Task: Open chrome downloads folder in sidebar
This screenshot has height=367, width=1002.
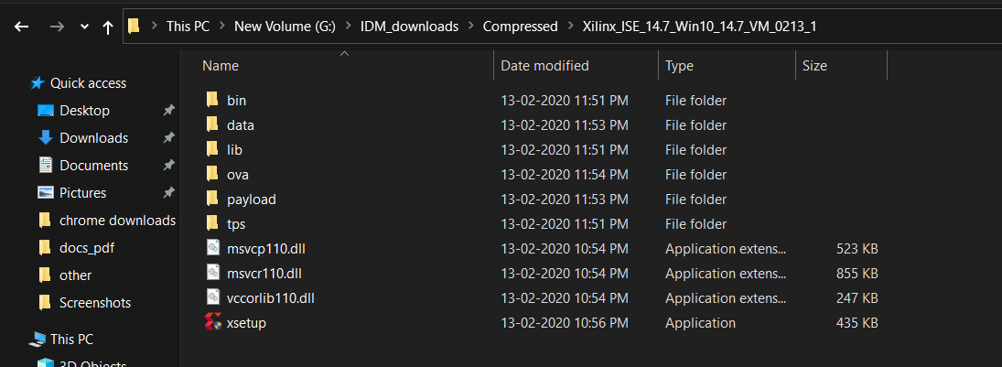Action: point(117,221)
